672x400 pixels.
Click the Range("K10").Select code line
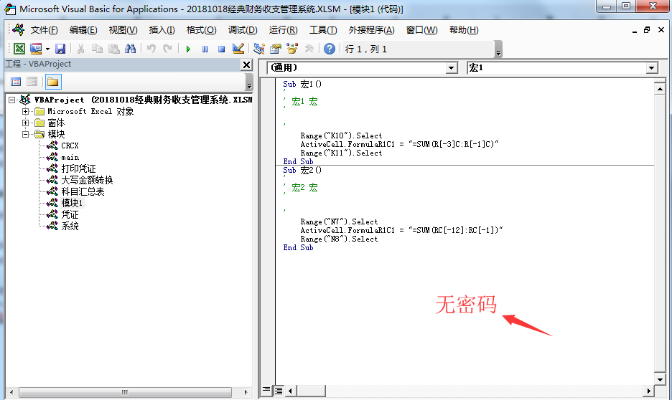[x=341, y=135]
